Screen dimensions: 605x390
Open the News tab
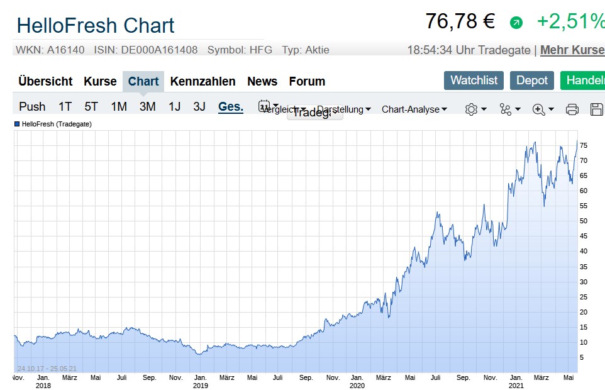(262, 81)
